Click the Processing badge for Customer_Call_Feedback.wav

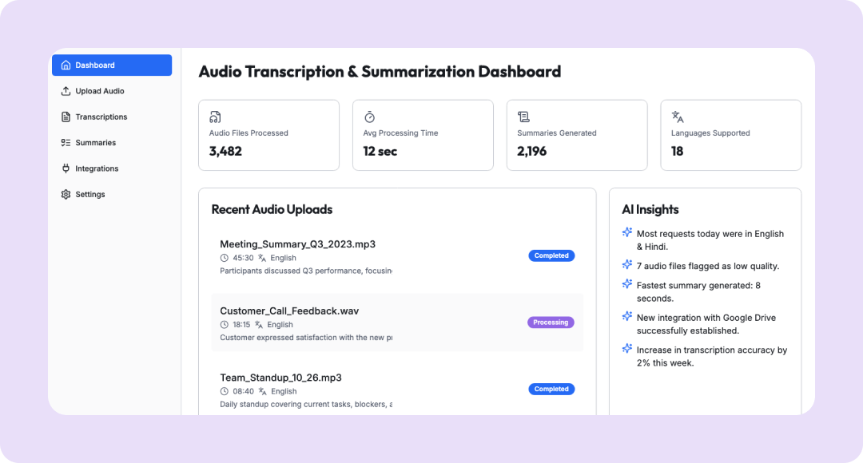pyautogui.click(x=551, y=323)
